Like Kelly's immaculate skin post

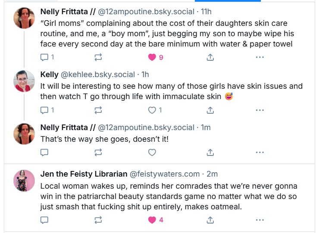tap(152, 110)
